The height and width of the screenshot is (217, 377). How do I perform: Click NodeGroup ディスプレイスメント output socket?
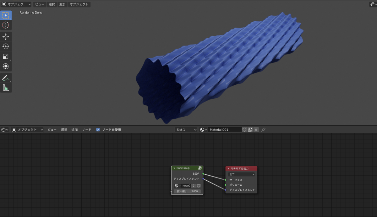click(x=203, y=179)
